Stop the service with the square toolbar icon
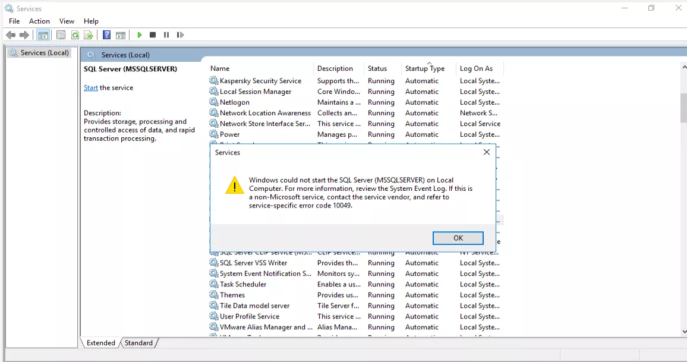Viewport: 687px width, 362px height. click(153, 35)
